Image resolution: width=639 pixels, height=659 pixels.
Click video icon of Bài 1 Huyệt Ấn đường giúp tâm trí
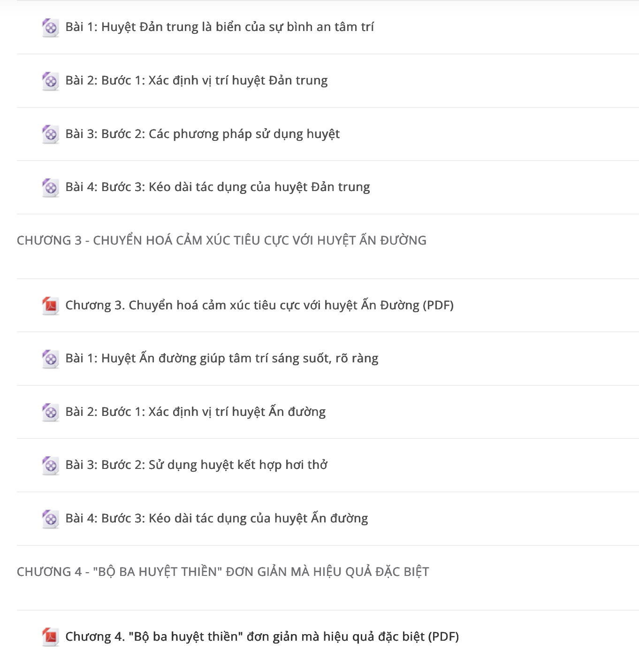pos(50,359)
